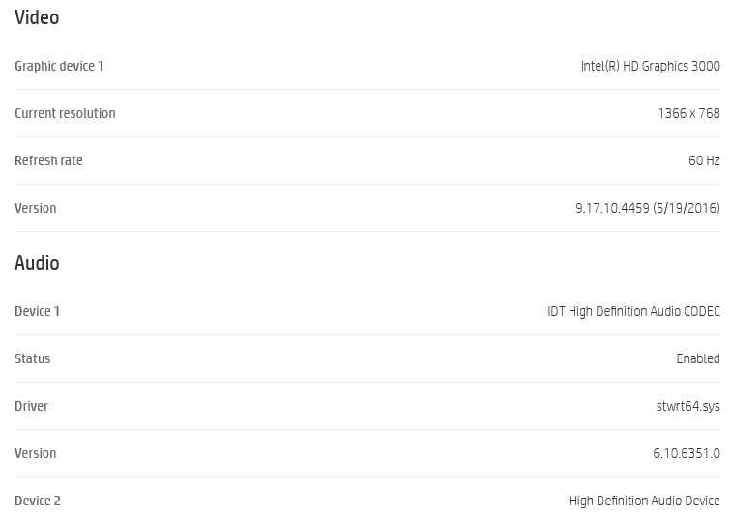Select the Version label under Audio
This screenshot has width=731, height=515.
coord(36,453)
